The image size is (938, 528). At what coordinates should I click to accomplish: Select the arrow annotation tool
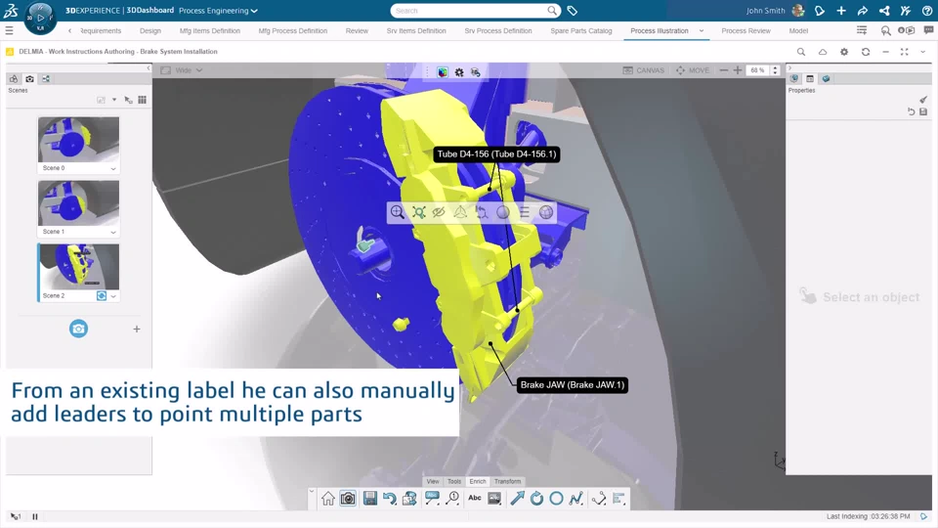(517, 499)
